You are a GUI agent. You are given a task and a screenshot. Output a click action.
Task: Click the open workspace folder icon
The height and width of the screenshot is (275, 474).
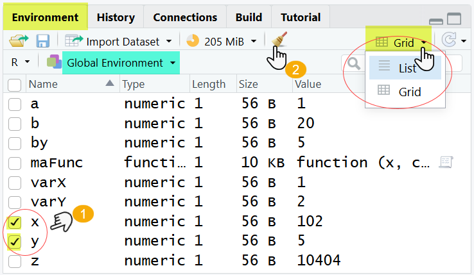[17, 42]
